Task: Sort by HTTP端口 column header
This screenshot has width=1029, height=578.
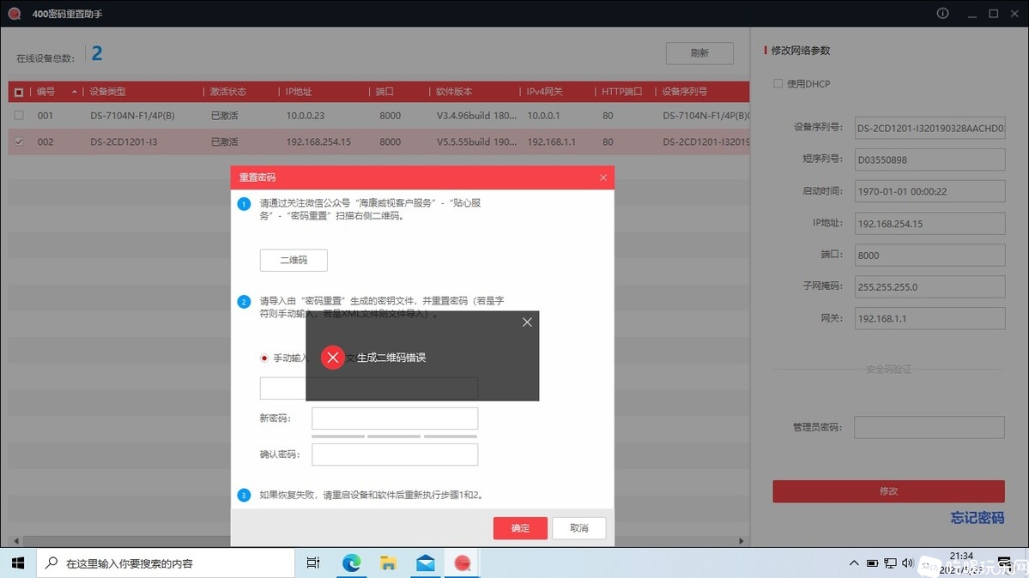Action: (x=621, y=92)
